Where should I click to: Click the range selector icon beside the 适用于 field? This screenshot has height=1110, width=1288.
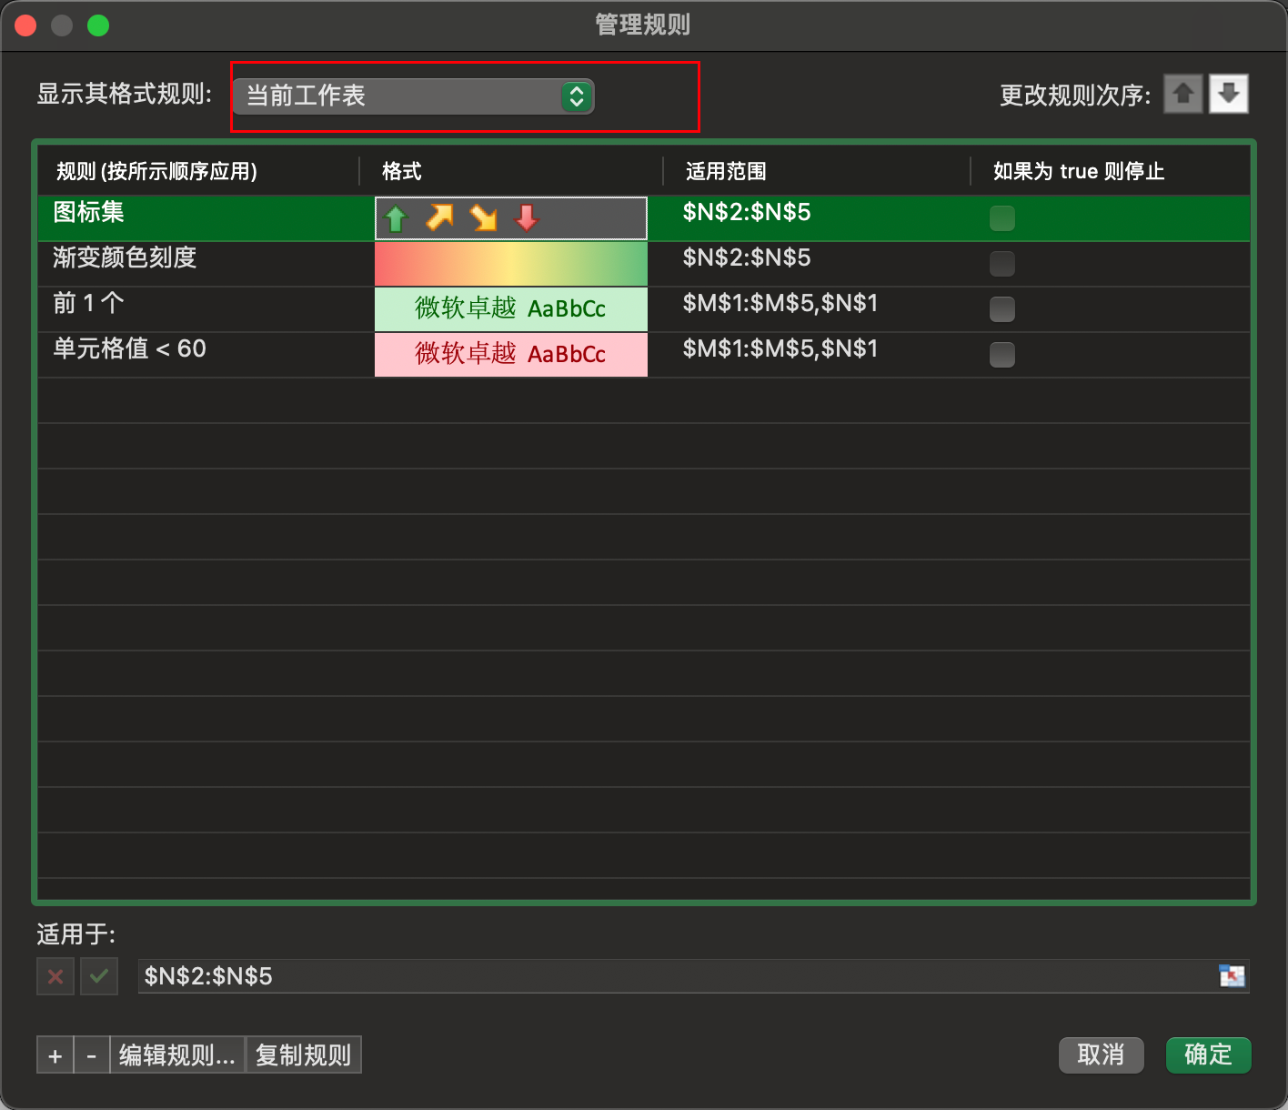pos(1233,975)
